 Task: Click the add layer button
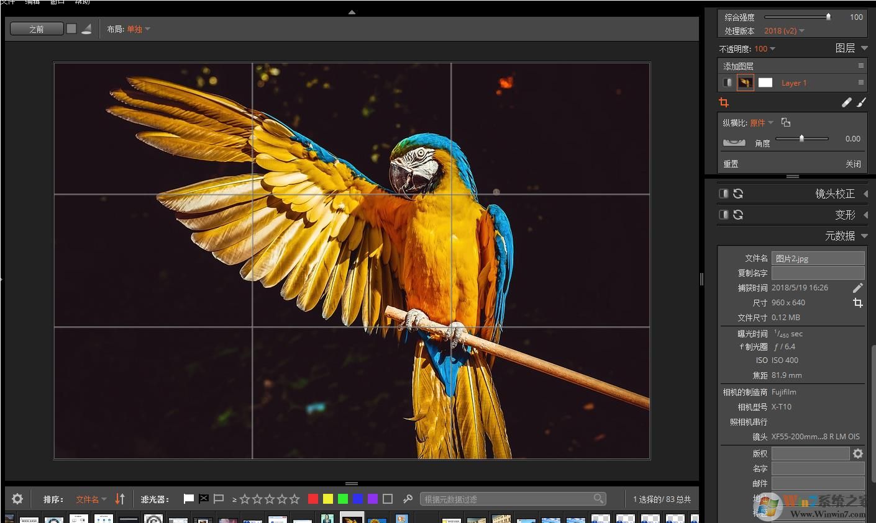(x=739, y=65)
